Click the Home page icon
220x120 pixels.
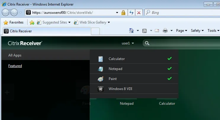[131, 31]
